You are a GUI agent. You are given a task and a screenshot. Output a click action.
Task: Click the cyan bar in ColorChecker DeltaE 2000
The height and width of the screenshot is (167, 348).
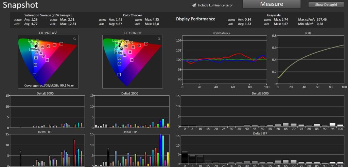pos(163,123)
